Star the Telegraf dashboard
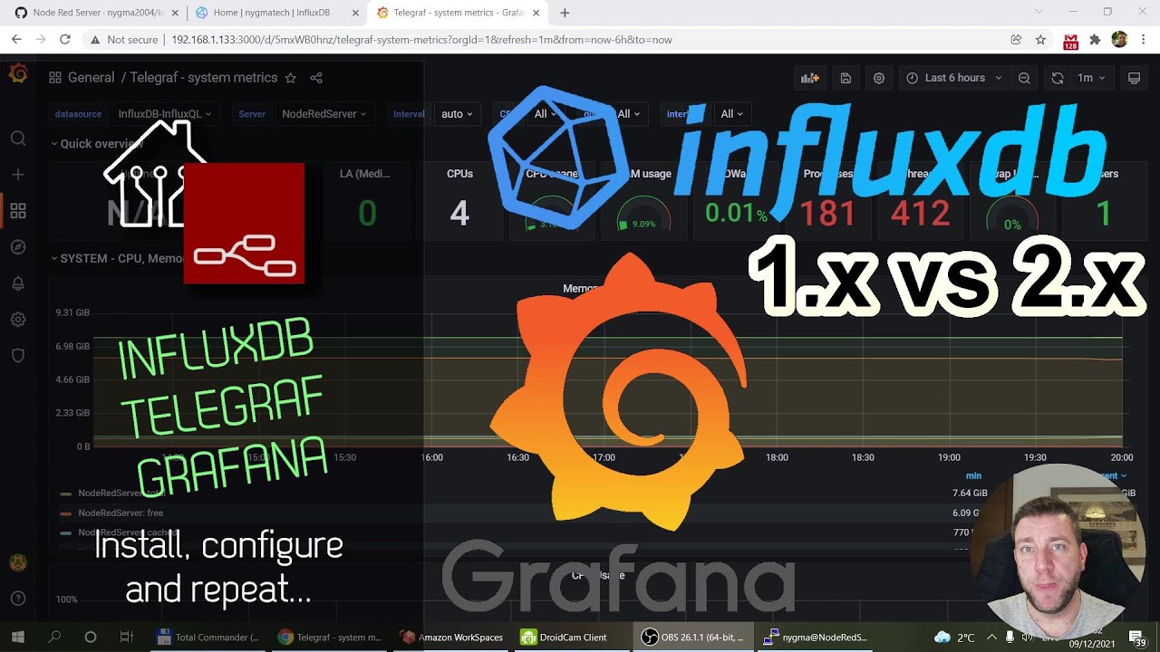Screen dimensions: 1160x652 pos(290,78)
